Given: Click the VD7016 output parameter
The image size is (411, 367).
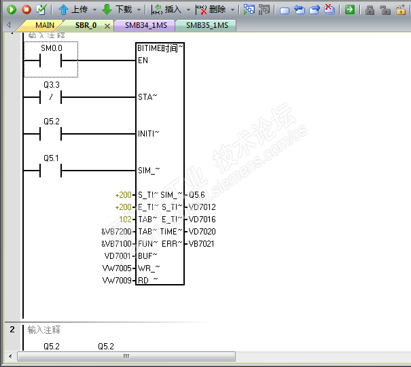Looking at the screenshot, I should (202, 219).
